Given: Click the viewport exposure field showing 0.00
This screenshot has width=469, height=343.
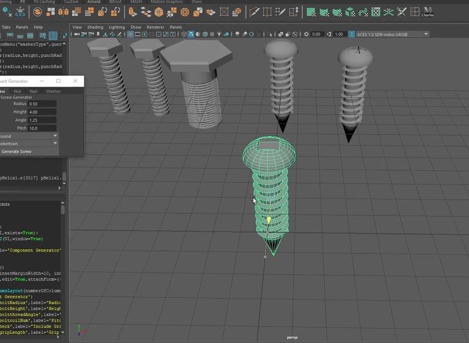Looking at the screenshot, I should (317, 34).
